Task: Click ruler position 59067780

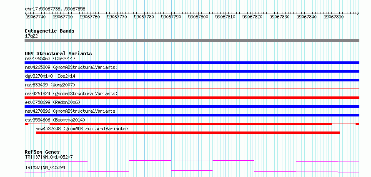Action: [x=144, y=17]
